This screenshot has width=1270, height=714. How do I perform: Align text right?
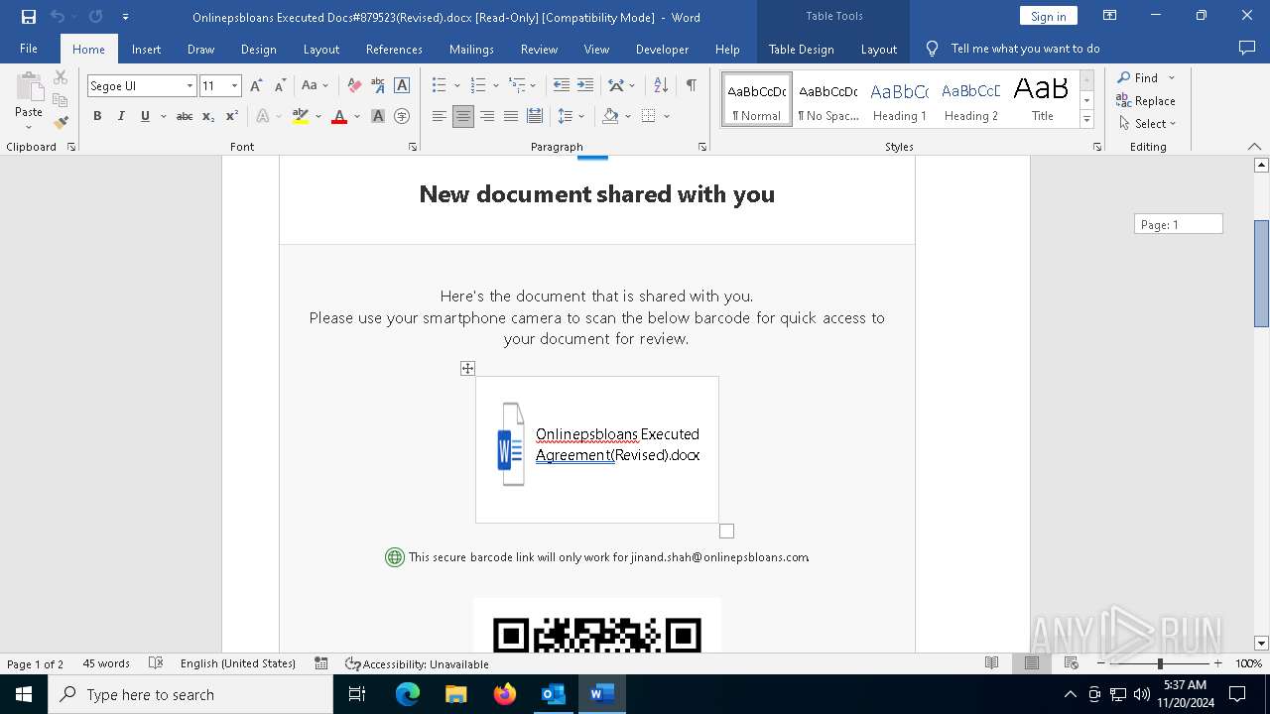pyautogui.click(x=487, y=116)
